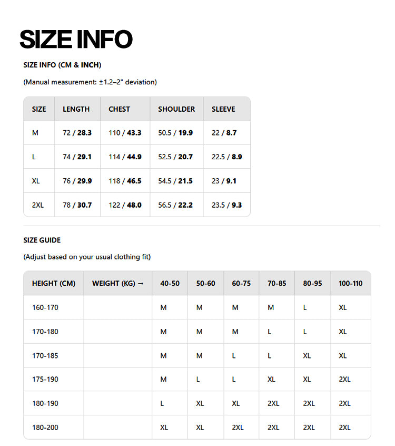395x446 pixels.
Task: Click the 175-190 height row label
Action: point(45,380)
